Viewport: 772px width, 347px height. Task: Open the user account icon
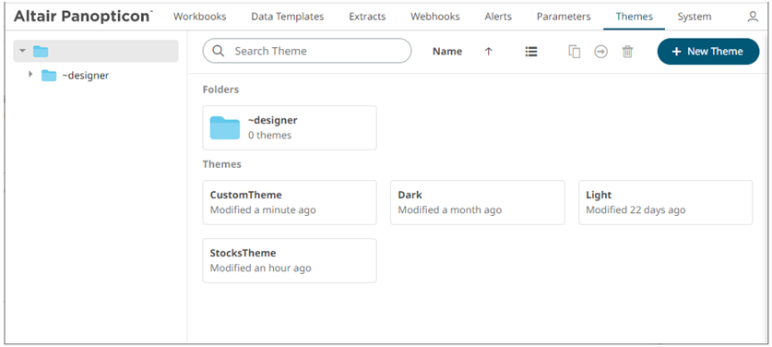coord(753,17)
